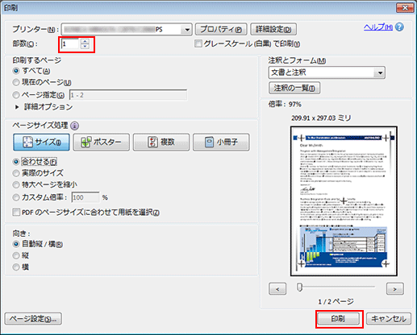Image resolution: width=417 pixels, height=335 pixels.
Task: Go to the previous preview page arrow
Action: pos(277,289)
